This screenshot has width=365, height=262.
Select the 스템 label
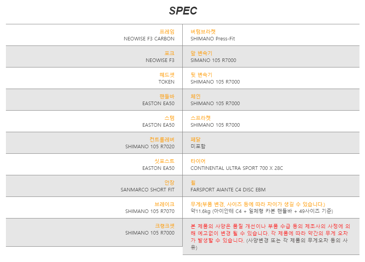click(169, 118)
